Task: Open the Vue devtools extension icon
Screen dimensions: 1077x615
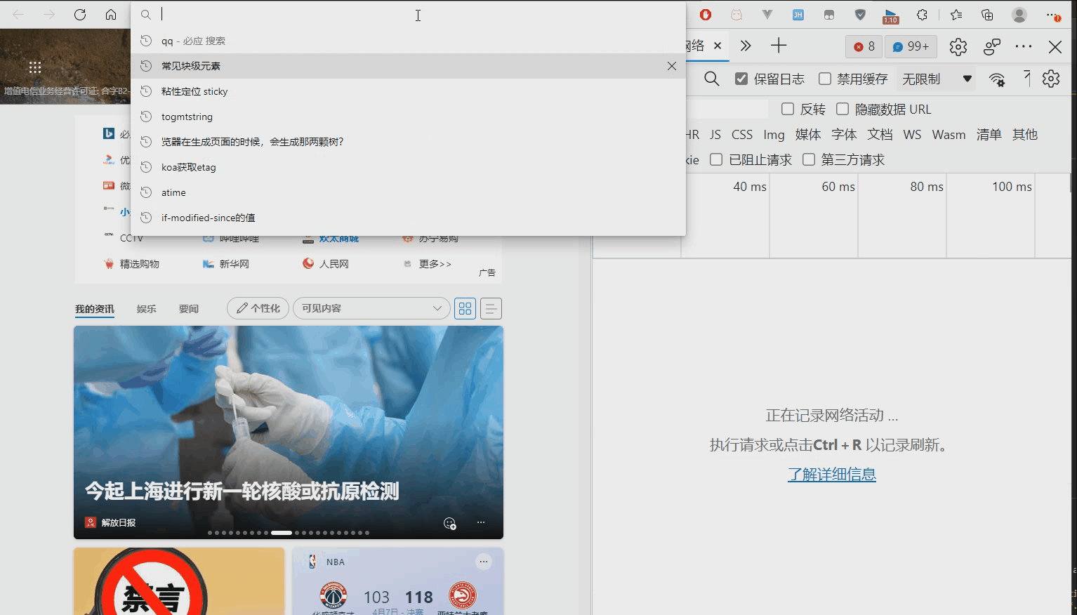Action: point(767,15)
